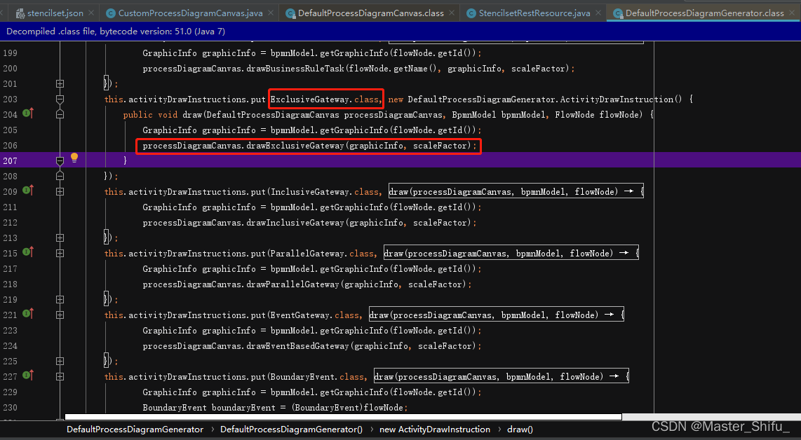This screenshot has height=440, width=801.
Task: Click DefaultProcessDiagramGenerator class breadcrumb
Action: 135,429
